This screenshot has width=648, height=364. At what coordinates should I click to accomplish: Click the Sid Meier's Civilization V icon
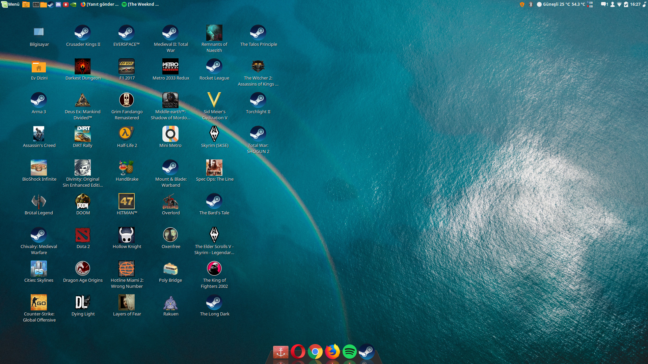(x=214, y=100)
